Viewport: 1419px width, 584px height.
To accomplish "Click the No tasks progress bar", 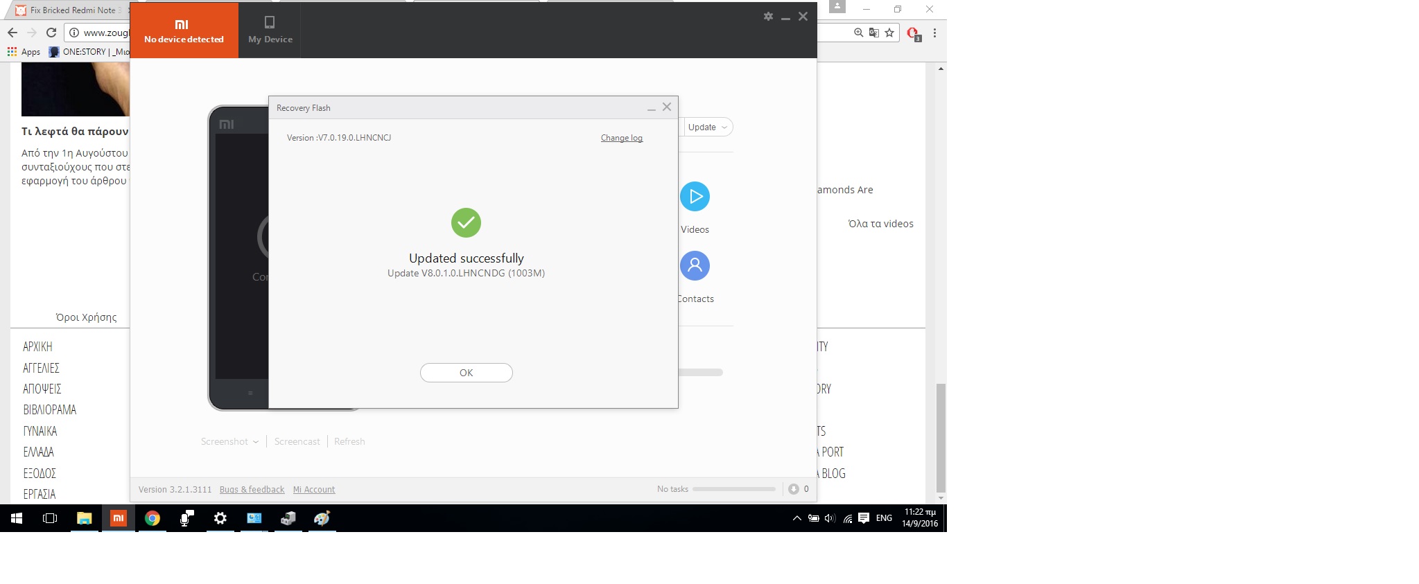I will pyautogui.click(x=733, y=489).
